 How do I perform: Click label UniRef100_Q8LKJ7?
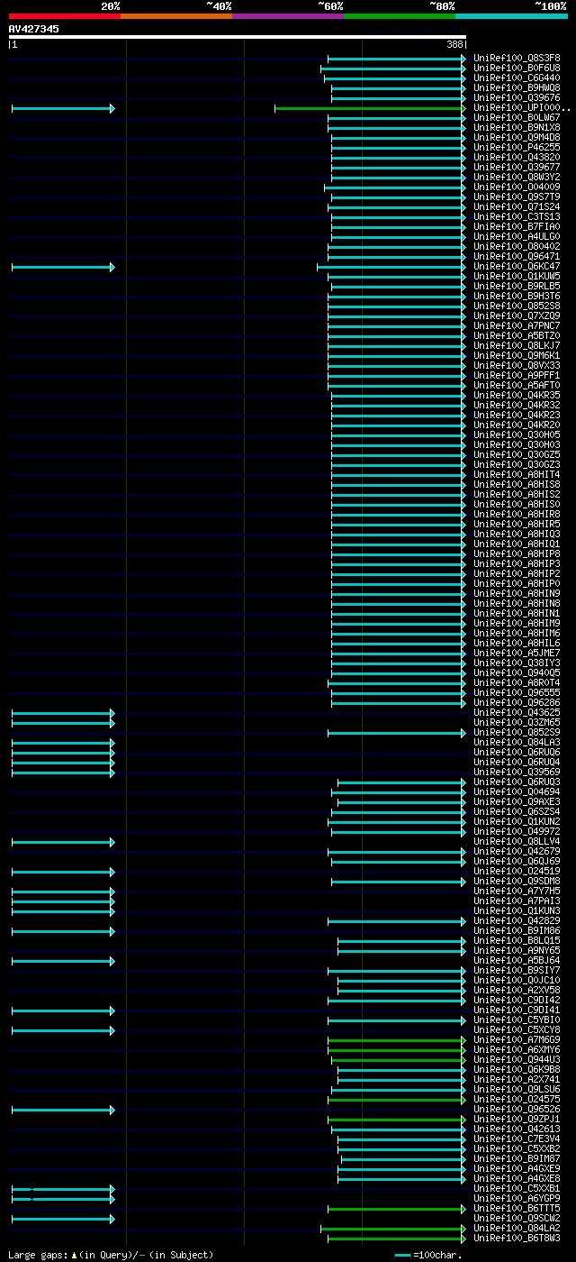[517, 345]
